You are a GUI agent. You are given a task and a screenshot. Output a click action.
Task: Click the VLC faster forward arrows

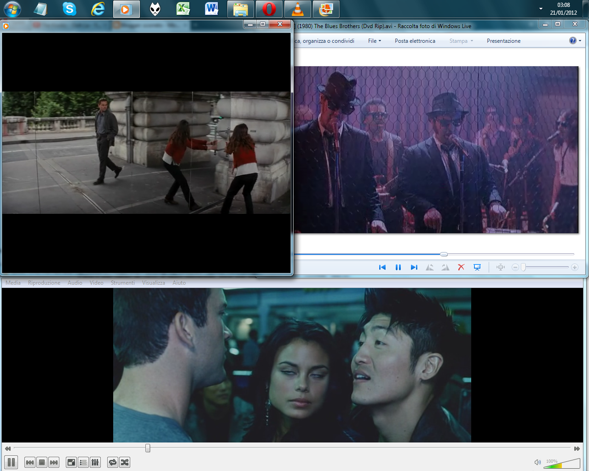coord(577,448)
